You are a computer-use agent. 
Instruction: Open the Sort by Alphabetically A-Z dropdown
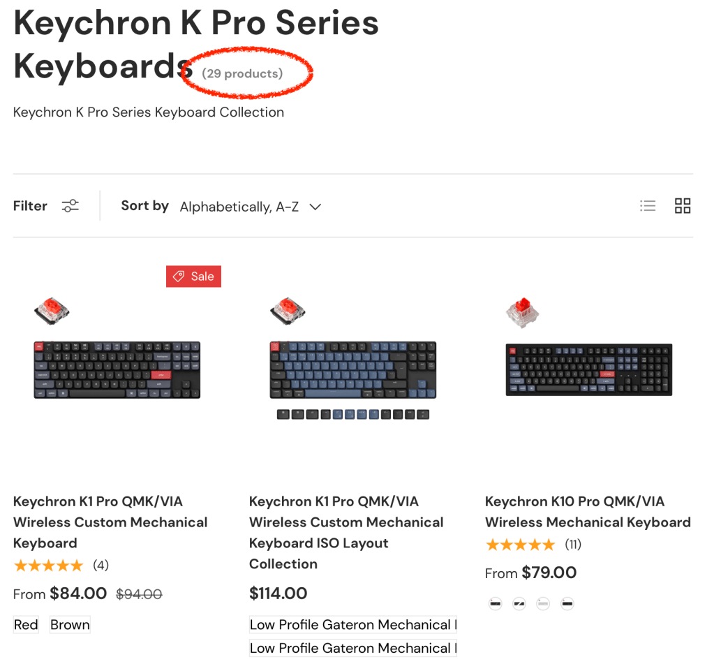pos(239,207)
